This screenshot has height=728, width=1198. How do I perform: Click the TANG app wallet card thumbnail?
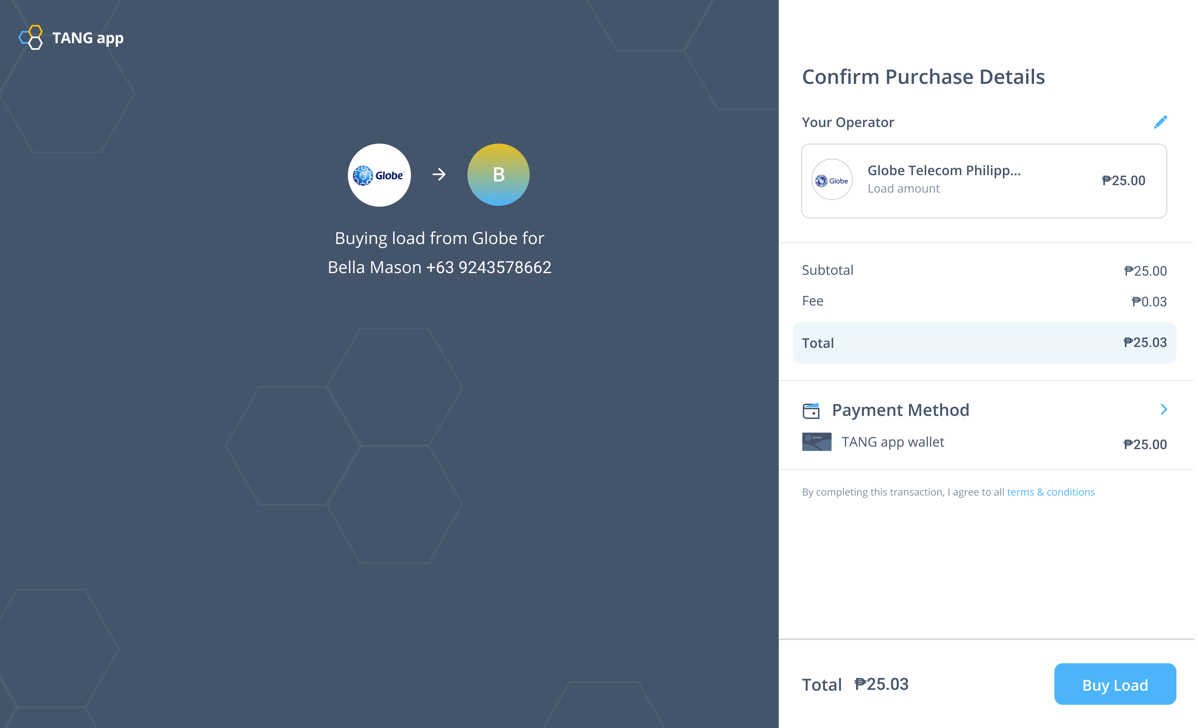[x=817, y=442]
